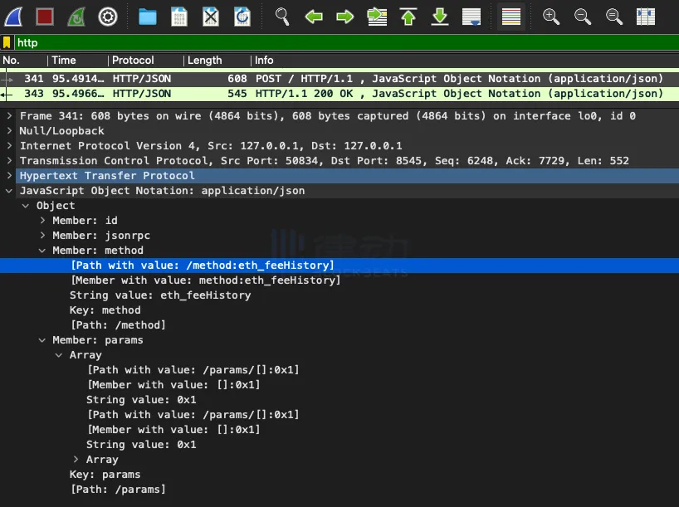Open capture options gear icon
The height and width of the screenshot is (507, 679).
click(x=107, y=16)
